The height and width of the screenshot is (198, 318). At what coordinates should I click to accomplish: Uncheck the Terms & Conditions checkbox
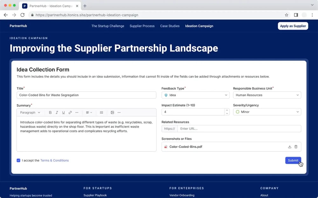point(18,161)
